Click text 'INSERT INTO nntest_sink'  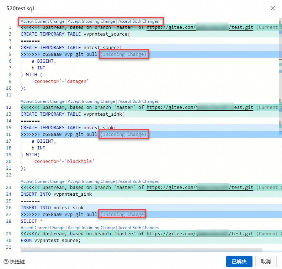52,208
